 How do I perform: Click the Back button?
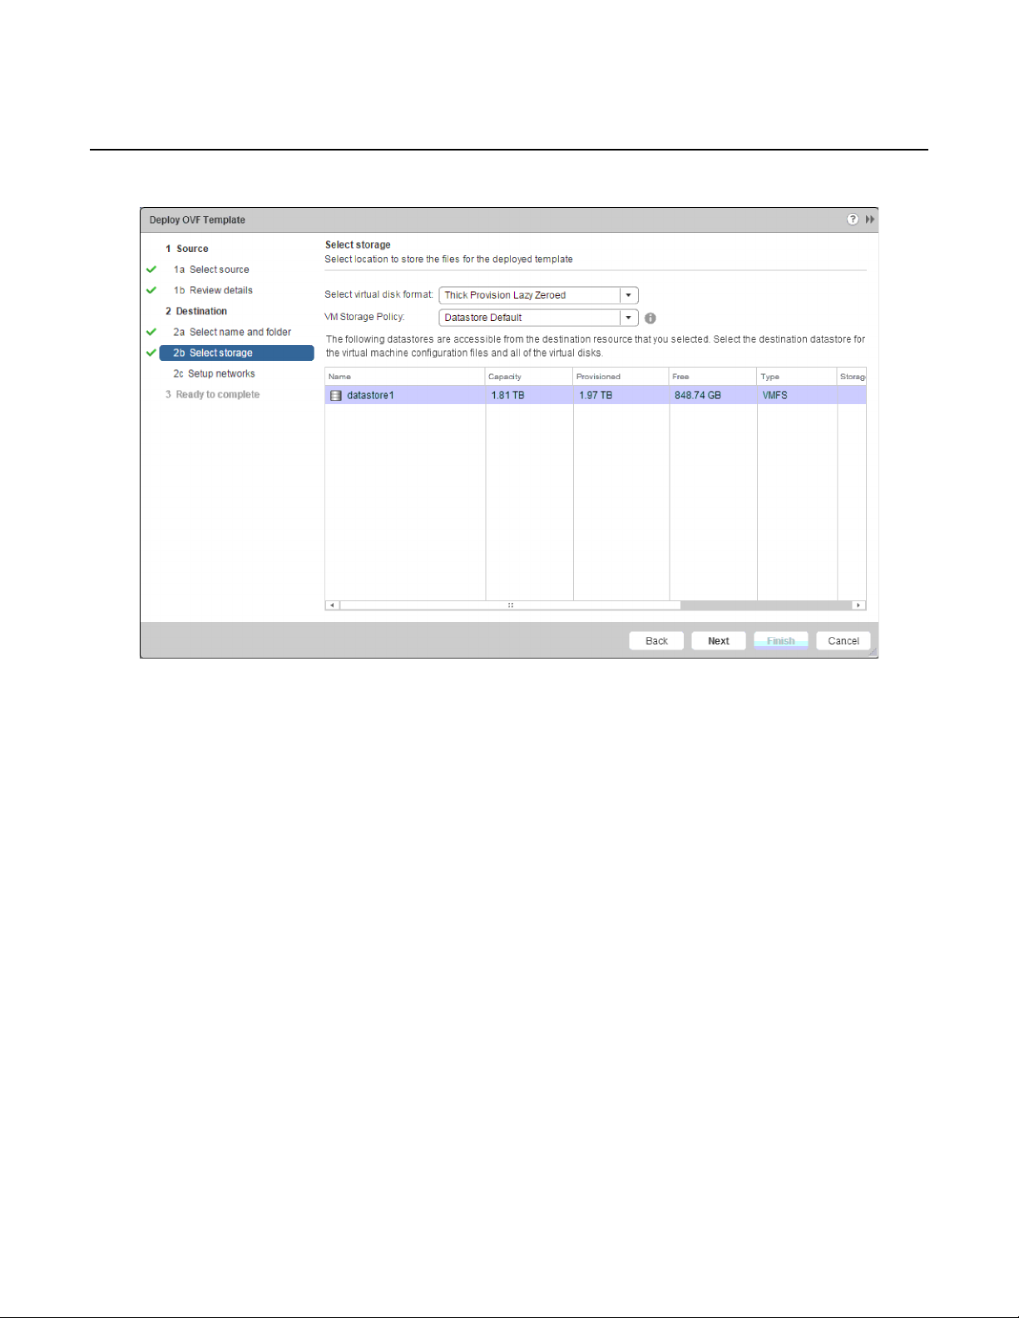coord(656,641)
